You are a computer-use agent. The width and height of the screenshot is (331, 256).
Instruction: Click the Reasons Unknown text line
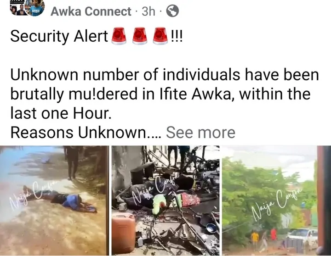(86, 132)
